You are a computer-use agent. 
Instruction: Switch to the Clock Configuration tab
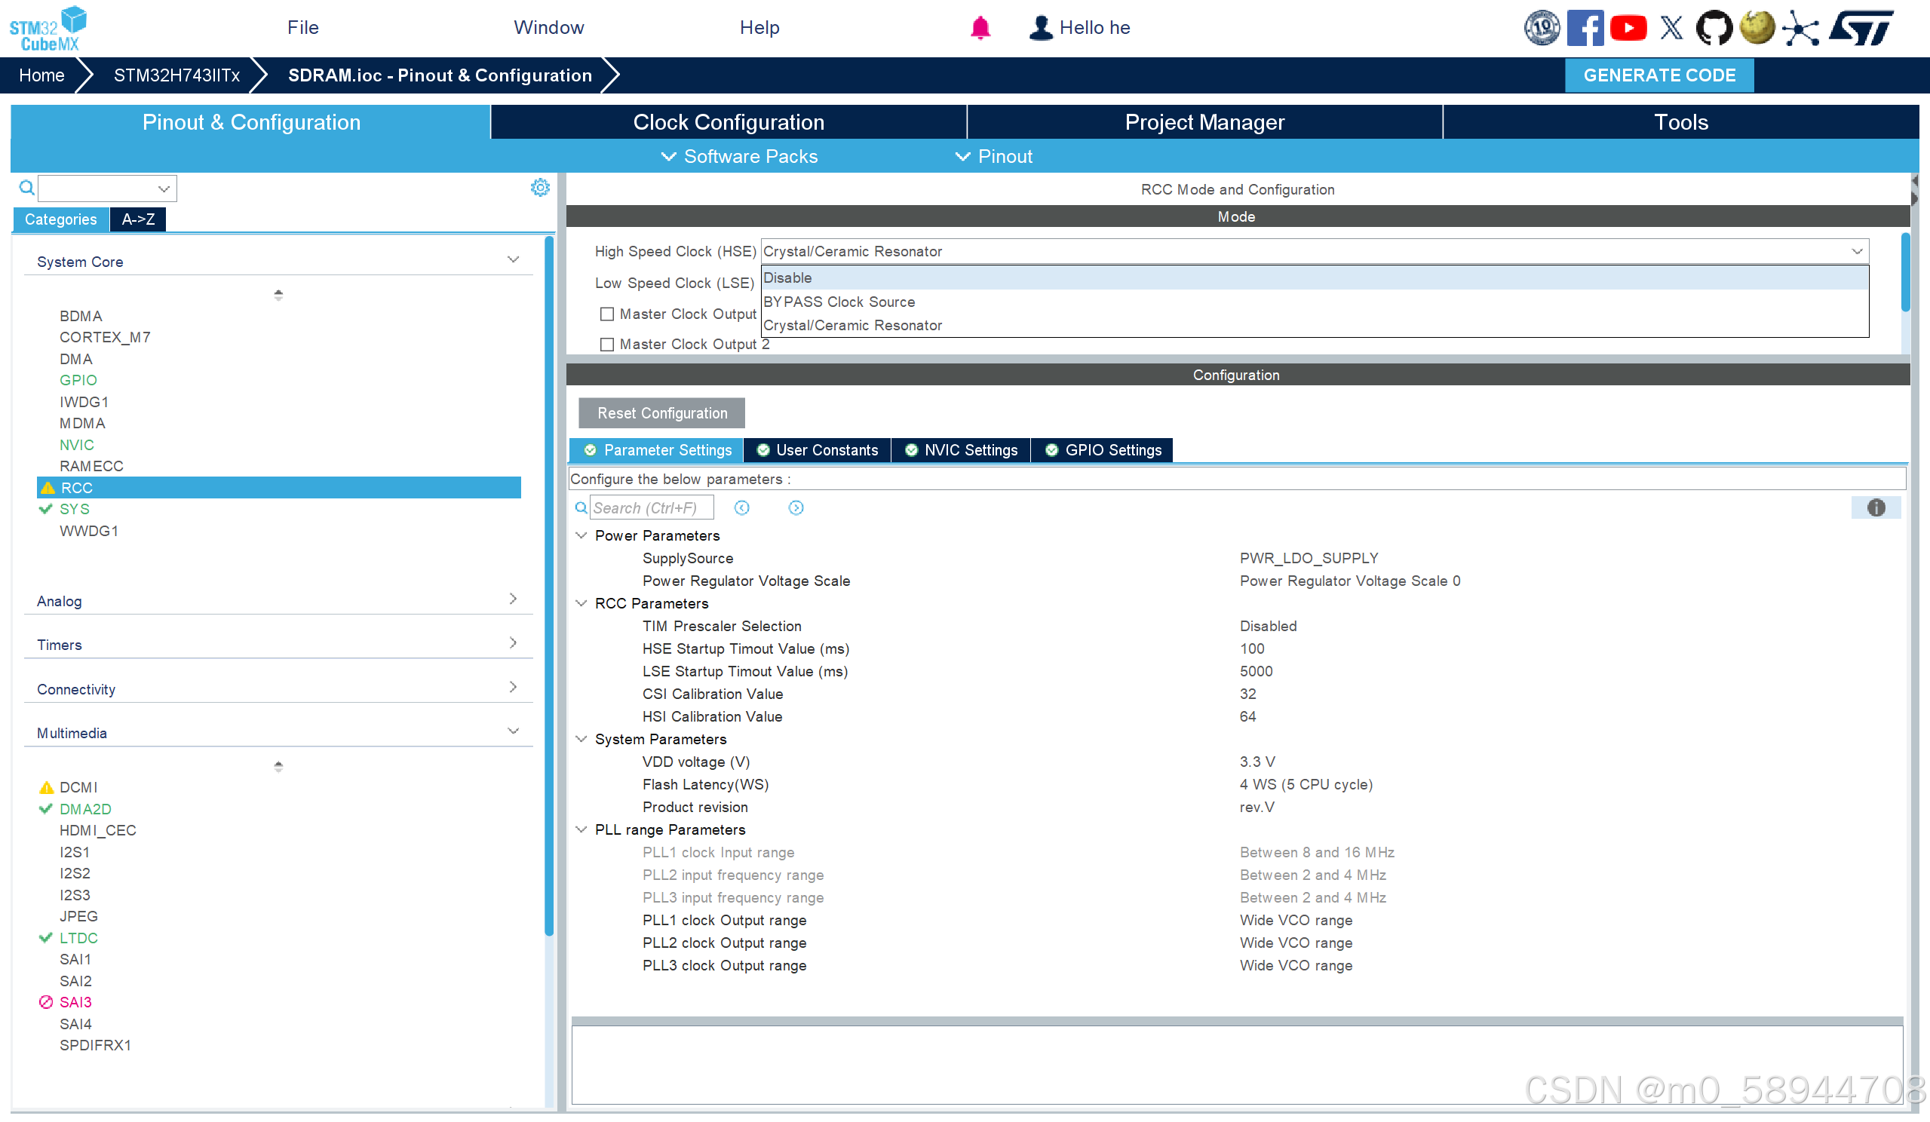point(728,123)
